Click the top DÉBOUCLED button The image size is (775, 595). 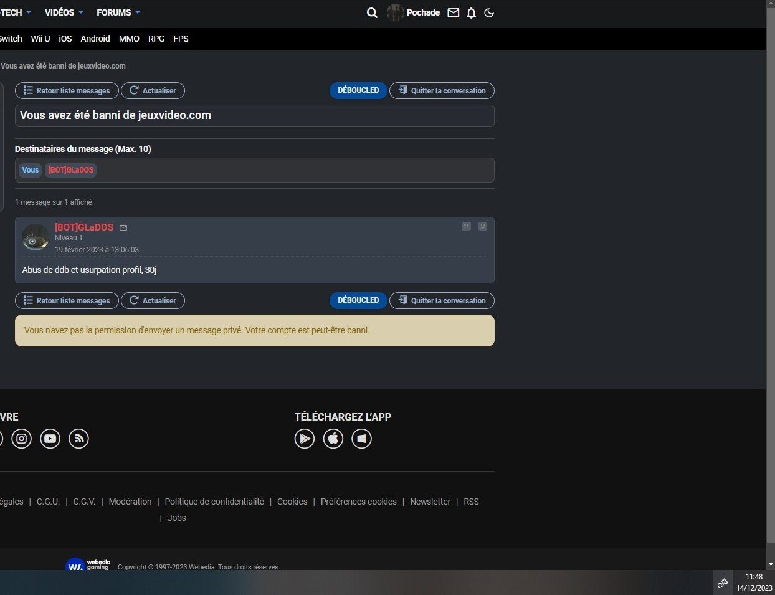click(358, 90)
